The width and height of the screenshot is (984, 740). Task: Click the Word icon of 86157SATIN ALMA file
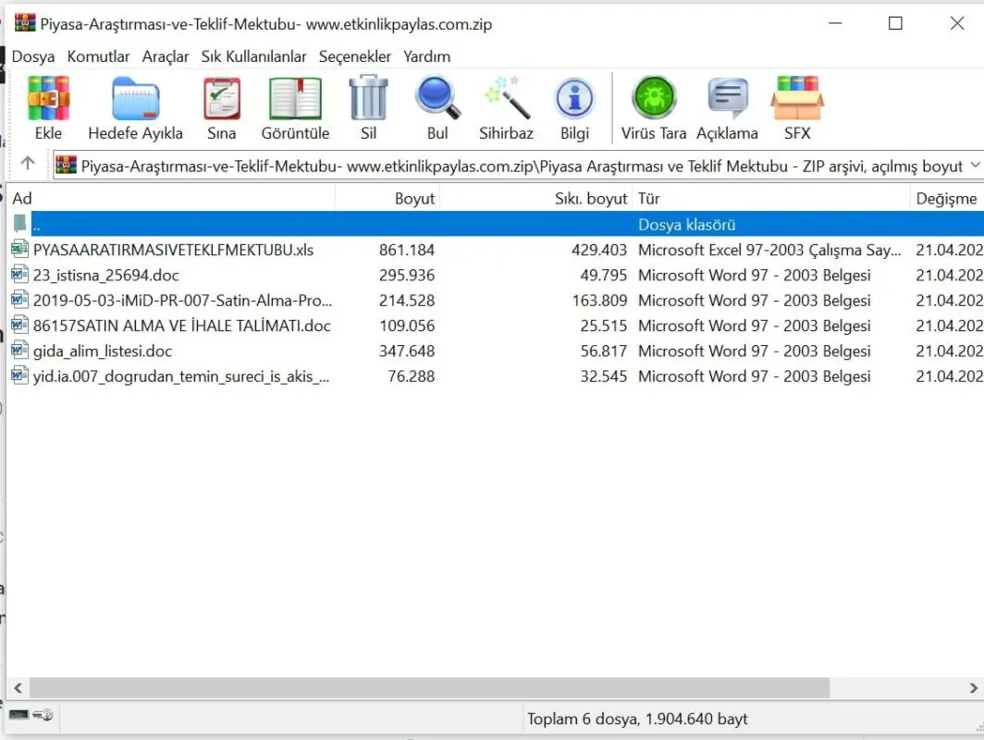20,325
